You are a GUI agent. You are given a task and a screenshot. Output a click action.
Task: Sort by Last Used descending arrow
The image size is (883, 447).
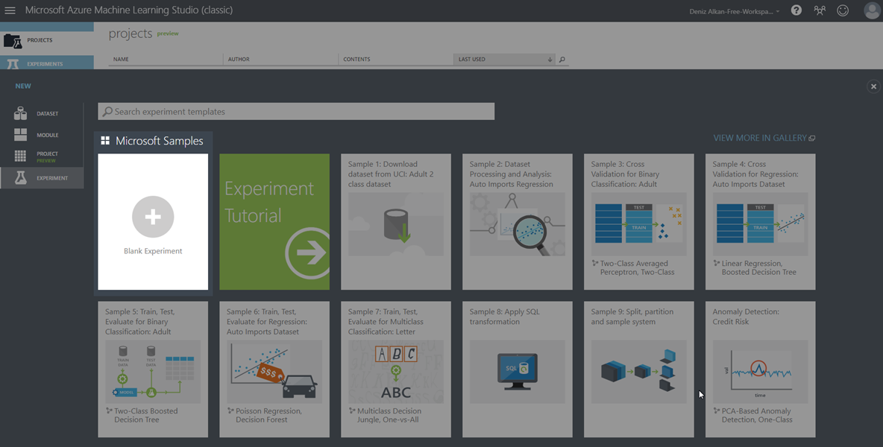tap(550, 59)
